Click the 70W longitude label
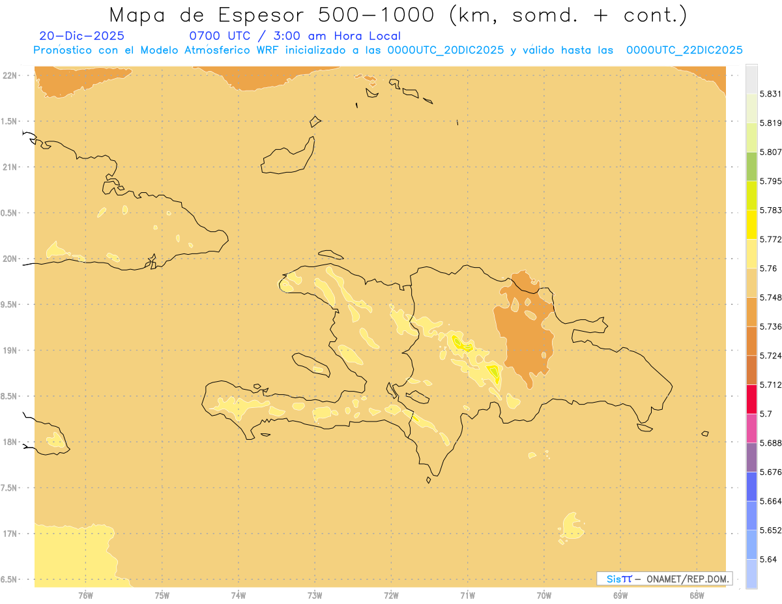Image resolution: width=782 pixels, height=604 pixels. pyautogui.click(x=544, y=595)
